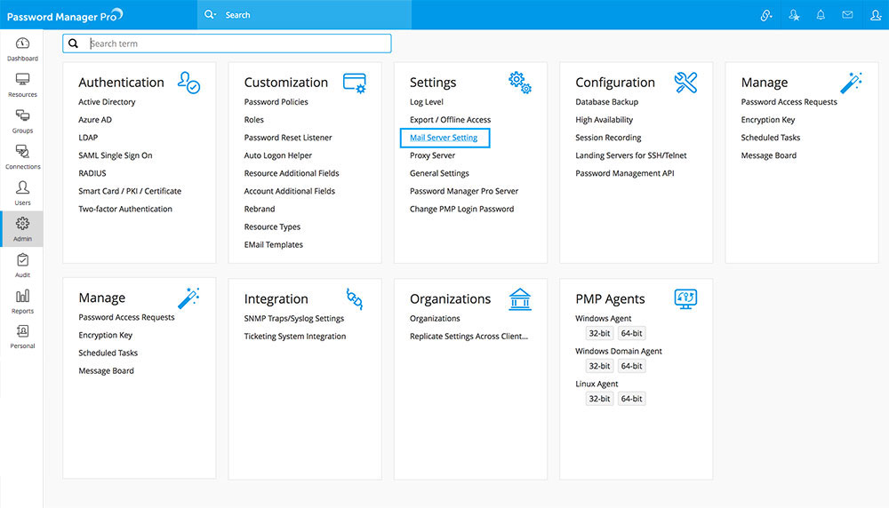Click the magic wand icon in top-right Manage card
Viewport: 889px width, 508px height.
click(x=851, y=83)
